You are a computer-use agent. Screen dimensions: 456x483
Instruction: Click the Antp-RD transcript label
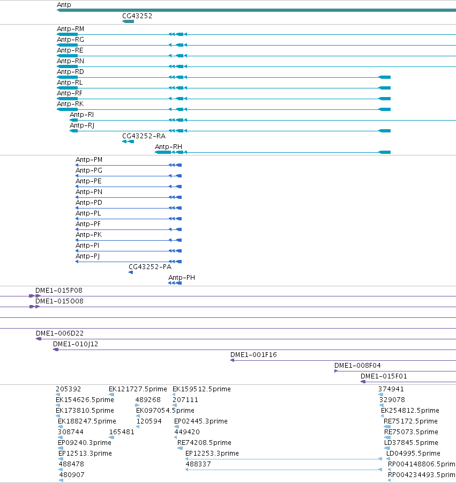coord(70,72)
